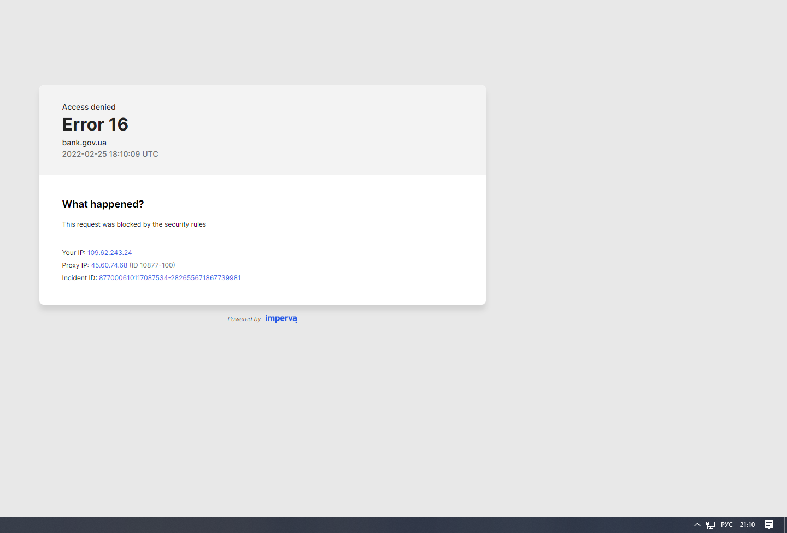The image size is (787, 533).
Task: Click the "What happened?" heading
Action: [x=103, y=204]
